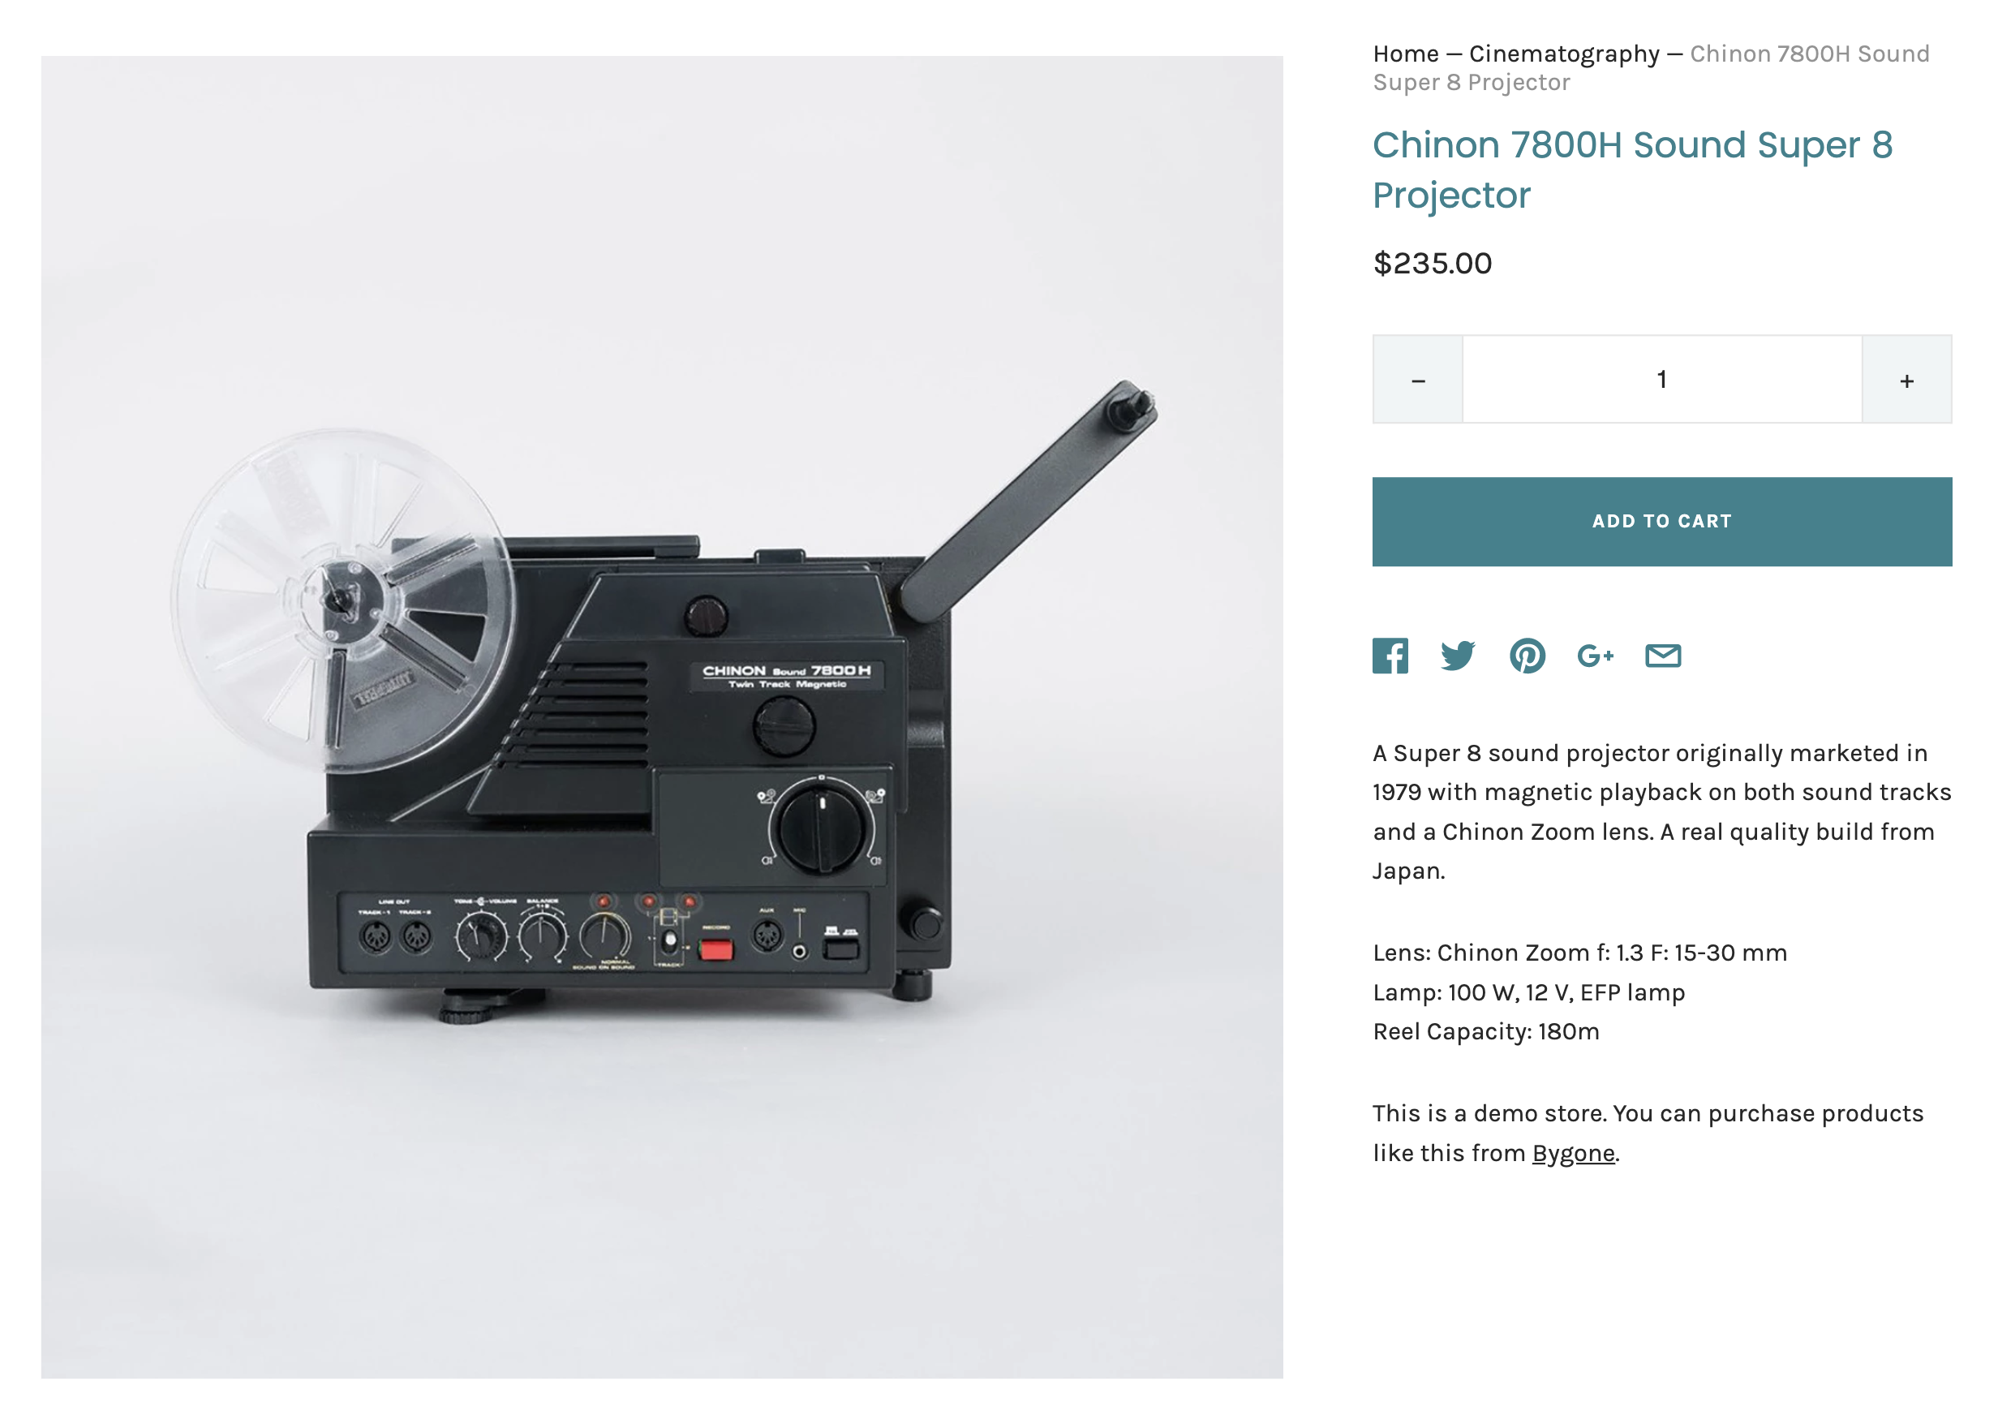Image resolution: width=1998 pixels, height=1411 pixels.
Task: Open the projector product photo
Action: tap(661, 716)
